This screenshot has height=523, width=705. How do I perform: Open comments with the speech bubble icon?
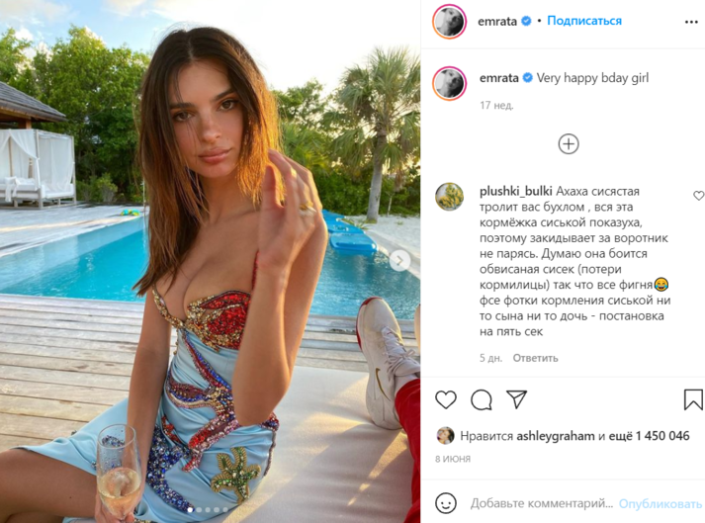482,399
